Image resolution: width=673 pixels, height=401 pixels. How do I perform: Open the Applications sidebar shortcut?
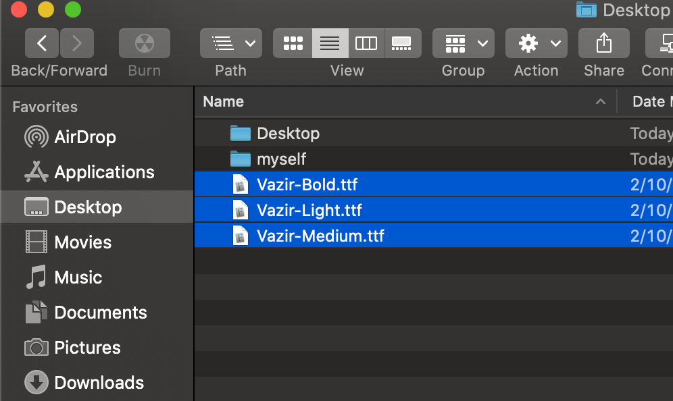[x=103, y=172]
